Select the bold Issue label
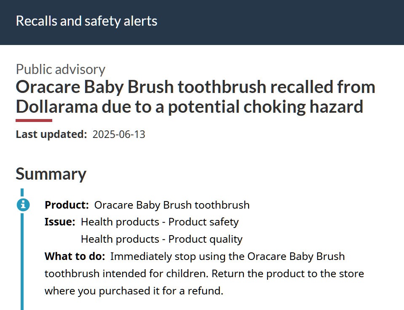Image resolution: width=404 pixels, height=310 pixels. click(60, 222)
